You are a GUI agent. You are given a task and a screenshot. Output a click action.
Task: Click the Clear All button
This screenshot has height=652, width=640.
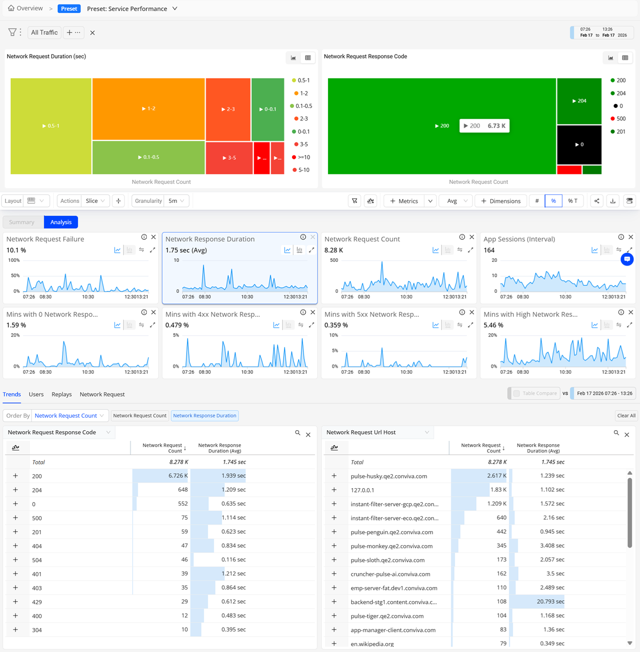(626, 416)
